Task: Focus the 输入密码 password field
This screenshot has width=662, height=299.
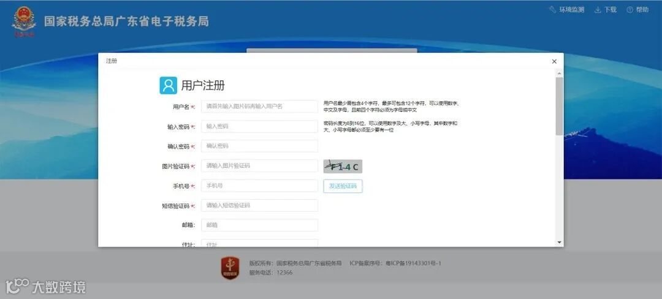Action: coord(259,126)
